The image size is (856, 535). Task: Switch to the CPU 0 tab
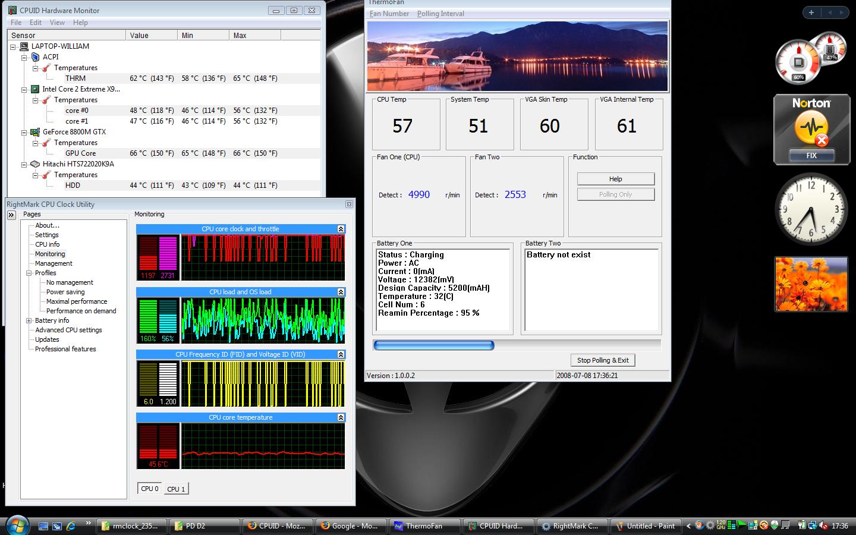(150, 489)
